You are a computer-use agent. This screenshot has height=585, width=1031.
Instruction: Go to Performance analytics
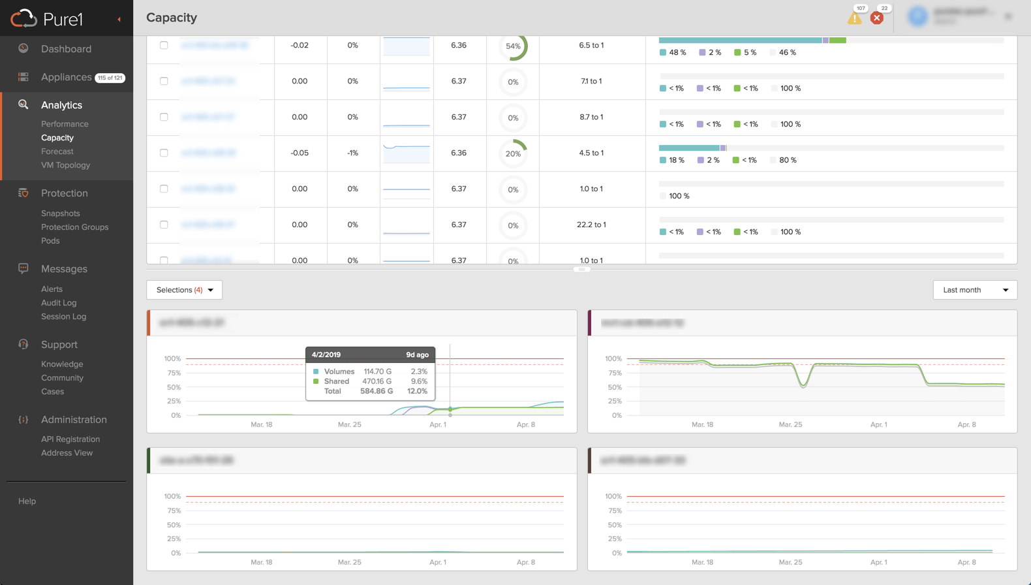coord(65,124)
